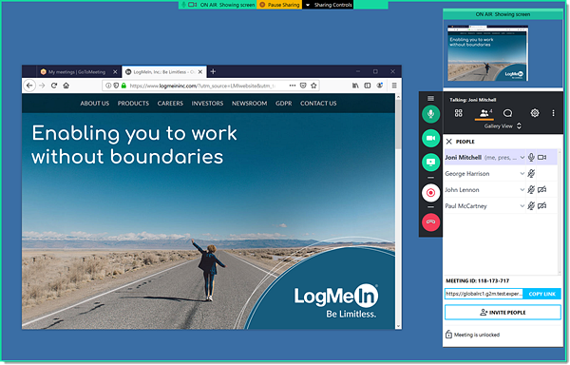570x365 pixels.
Task: Open the three-dot more options menu
Action: pos(553,113)
